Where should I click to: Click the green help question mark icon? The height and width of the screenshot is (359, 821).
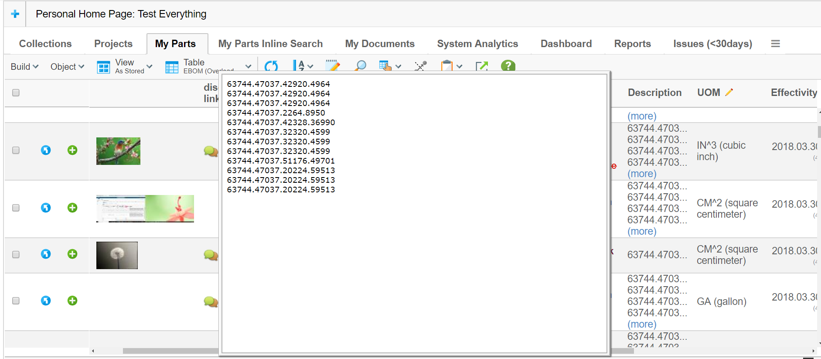(508, 66)
